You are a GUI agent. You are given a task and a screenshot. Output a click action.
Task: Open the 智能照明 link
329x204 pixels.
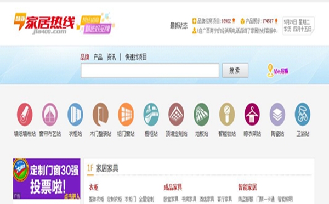285,199
